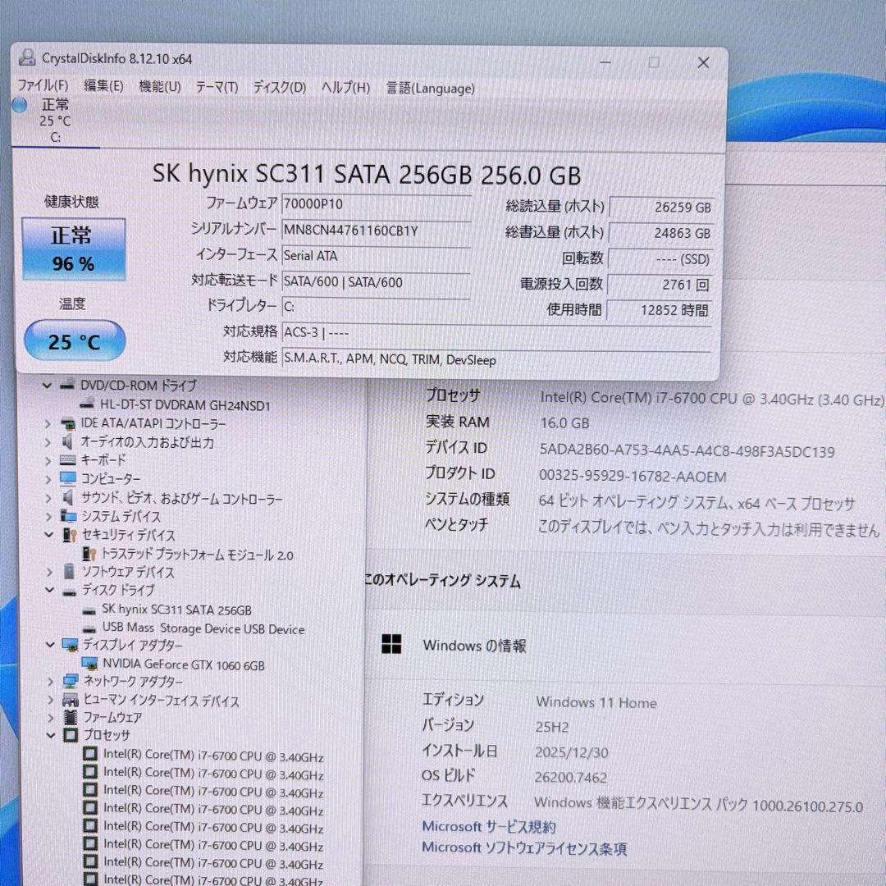The height and width of the screenshot is (886, 886).
Task: Click the サウンド、ビデオ controller speaker icon
Action: [68, 497]
